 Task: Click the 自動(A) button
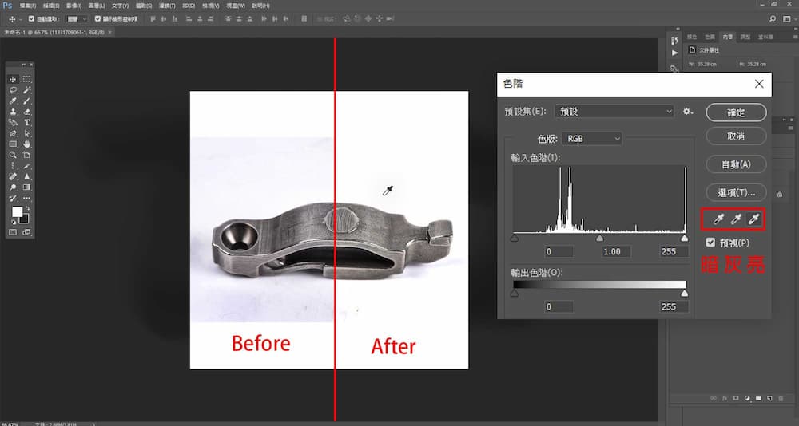(x=736, y=164)
